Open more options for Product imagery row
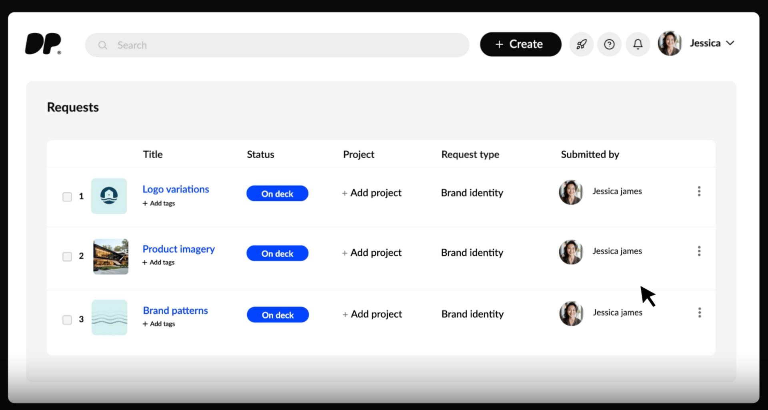 [699, 251]
